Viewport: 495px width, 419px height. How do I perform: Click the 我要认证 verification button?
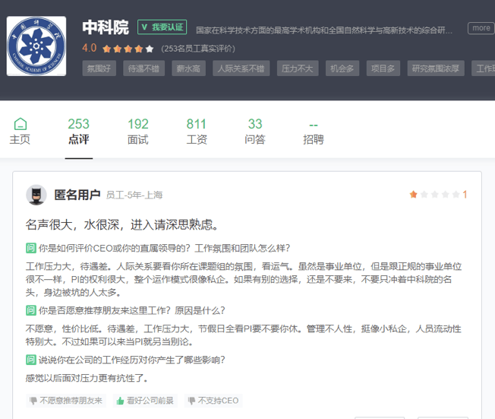(162, 27)
